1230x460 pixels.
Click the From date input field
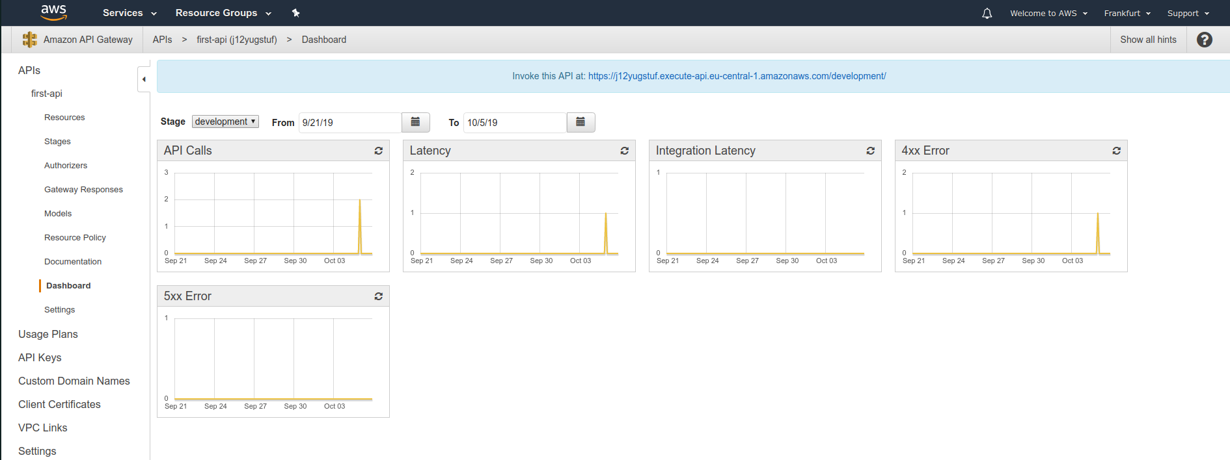[x=350, y=122]
